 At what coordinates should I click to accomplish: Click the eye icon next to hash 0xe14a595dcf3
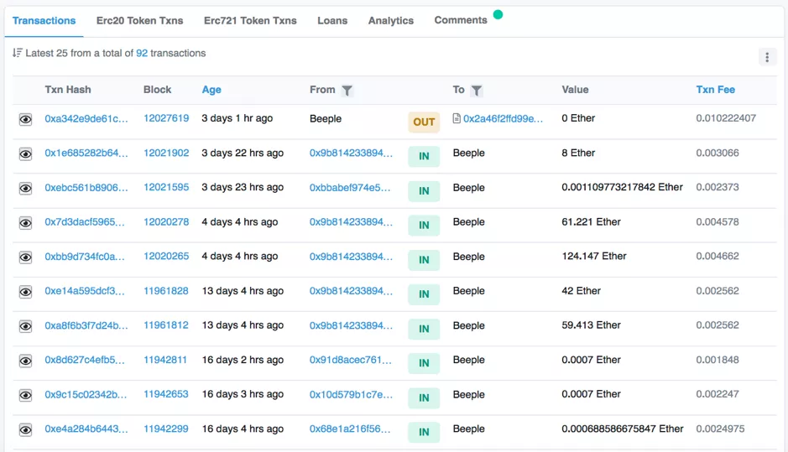(26, 292)
